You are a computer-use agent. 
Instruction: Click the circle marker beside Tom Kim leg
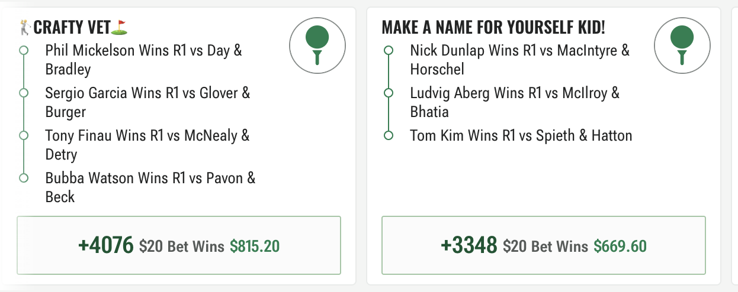click(x=389, y=135)
